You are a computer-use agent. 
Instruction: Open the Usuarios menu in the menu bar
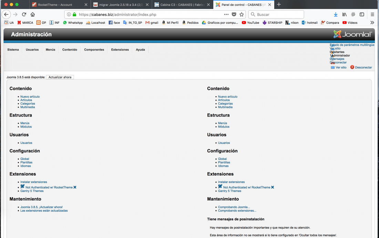click(x=32, y=50)
